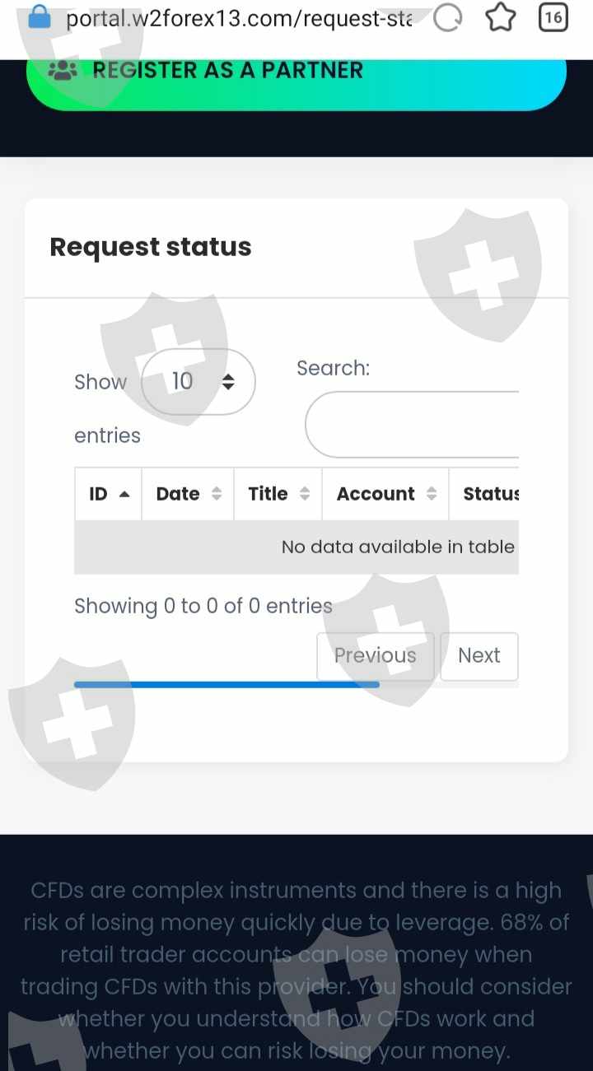Click the Status column header
593x1071 pixels.
pos(490,494)
